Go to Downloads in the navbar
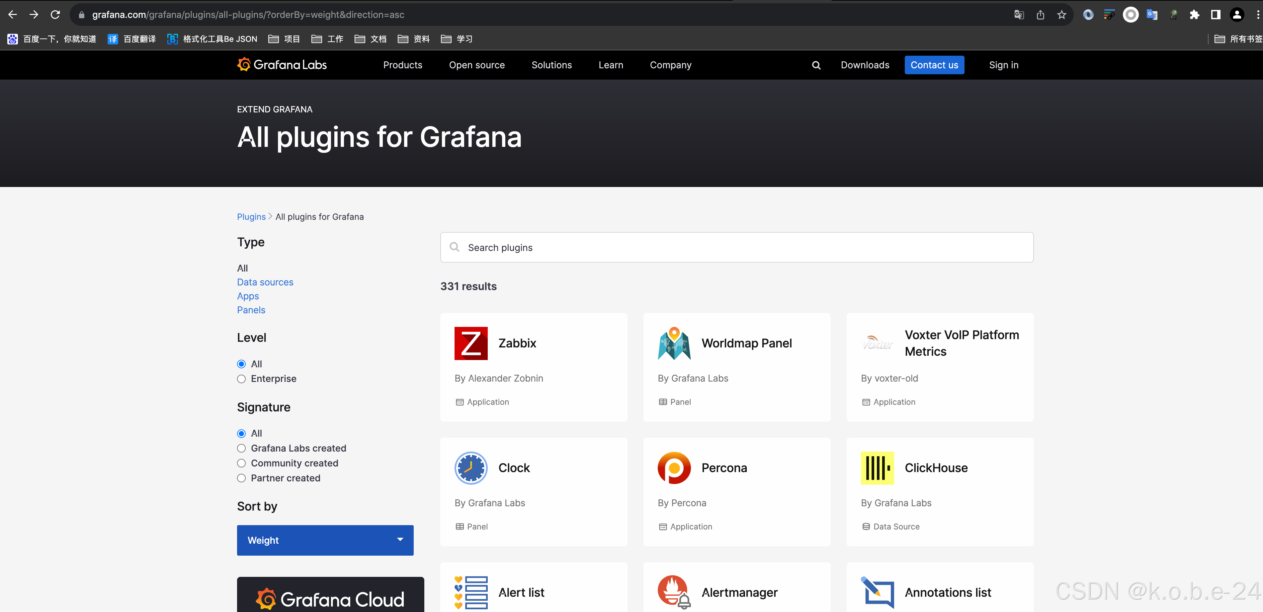The width and height of the screenshot is (1263, 612). (865, 65)
